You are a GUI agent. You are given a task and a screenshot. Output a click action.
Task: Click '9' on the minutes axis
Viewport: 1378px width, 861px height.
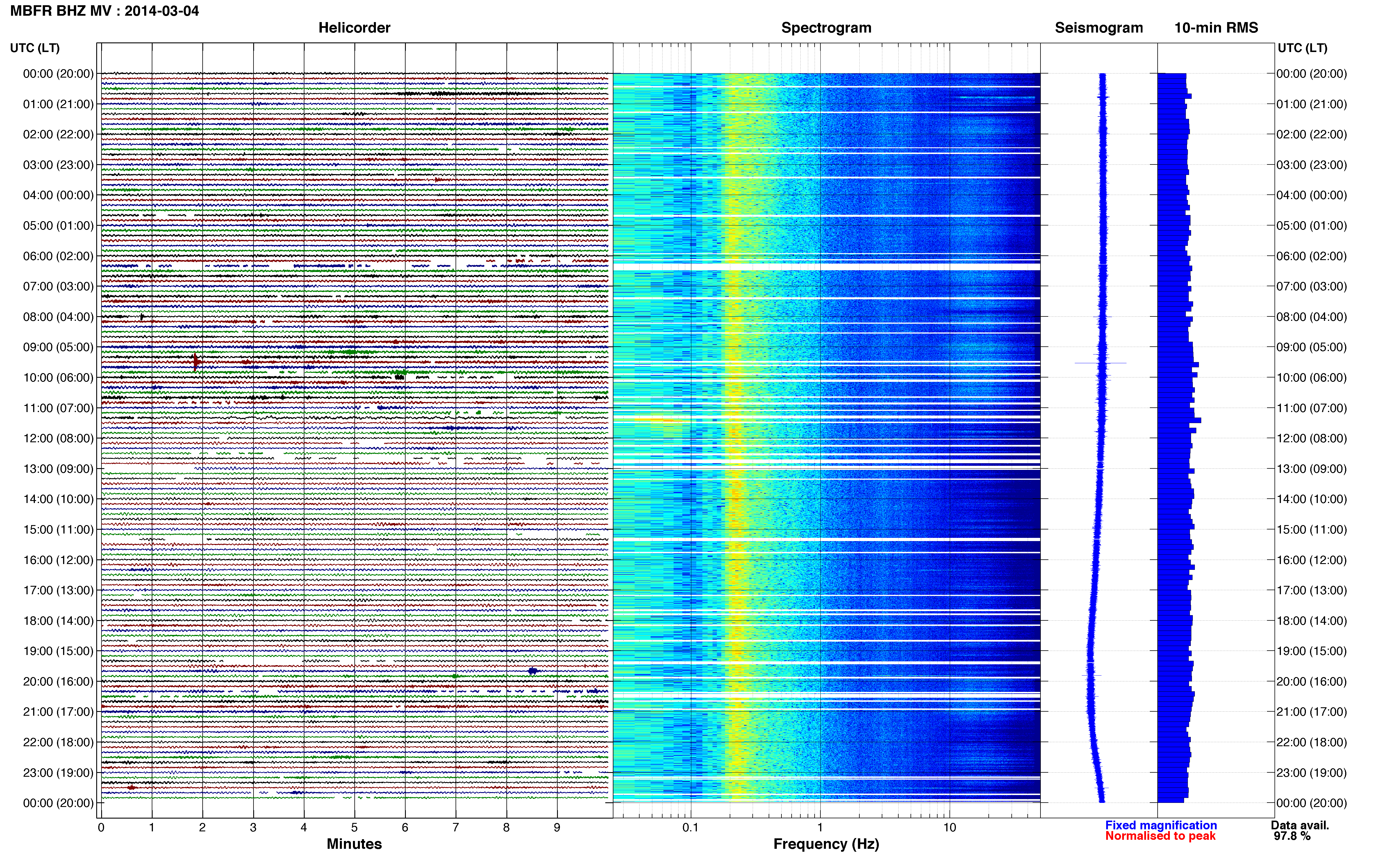click(x=557, y=827)
